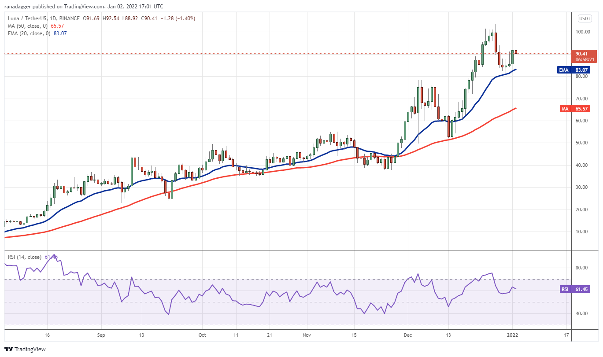Open ranadagger's profile from the header text
Screen dimensions: 603x357
tap(17, 6)
